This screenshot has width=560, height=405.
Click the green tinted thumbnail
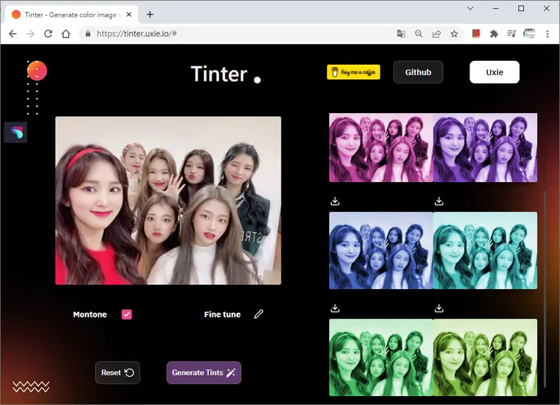point(381,357)
